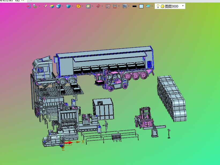Click the yellow-top box datum icon
This screenshot has width=220, height=165.
pos(52,6)
